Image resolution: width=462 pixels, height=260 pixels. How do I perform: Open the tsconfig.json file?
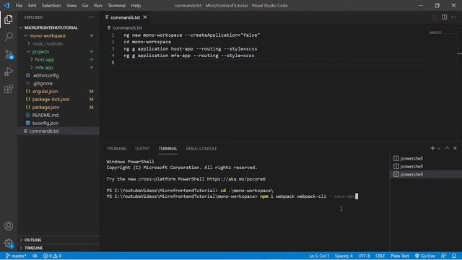pyautogui.click(x=58, y=123)
